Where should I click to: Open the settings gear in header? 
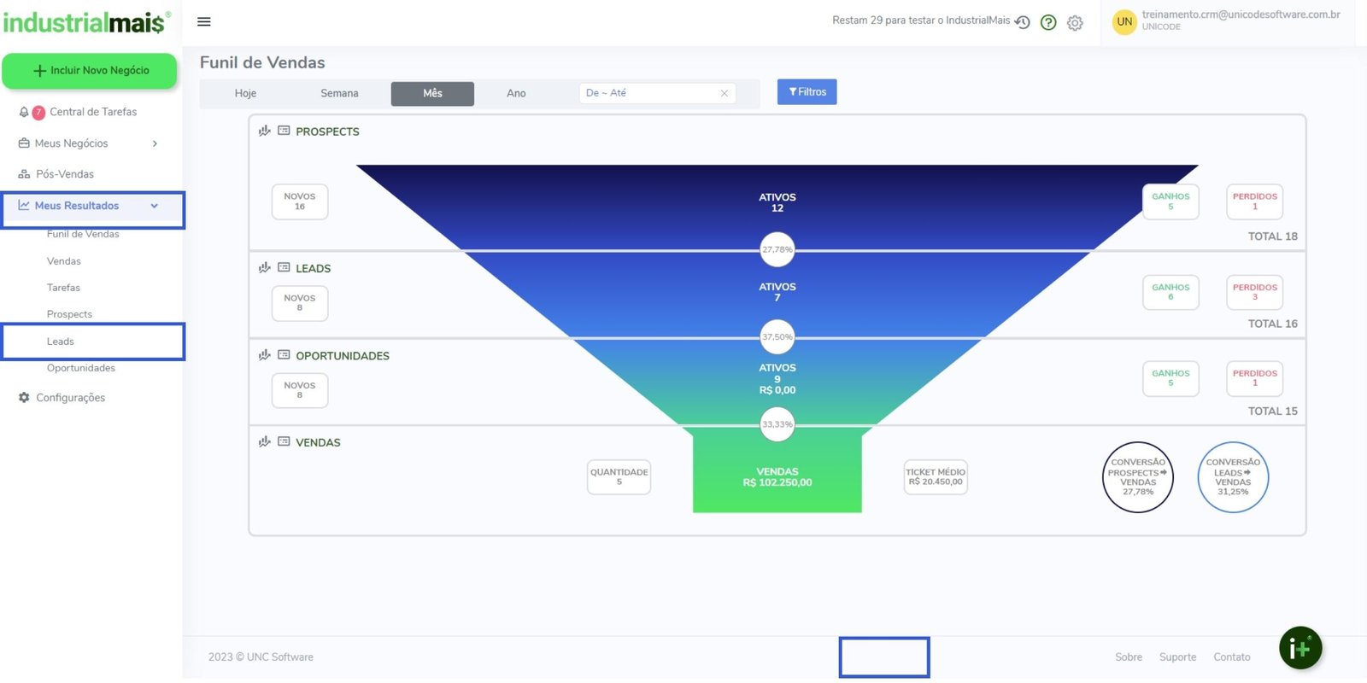click(1075, 23)
